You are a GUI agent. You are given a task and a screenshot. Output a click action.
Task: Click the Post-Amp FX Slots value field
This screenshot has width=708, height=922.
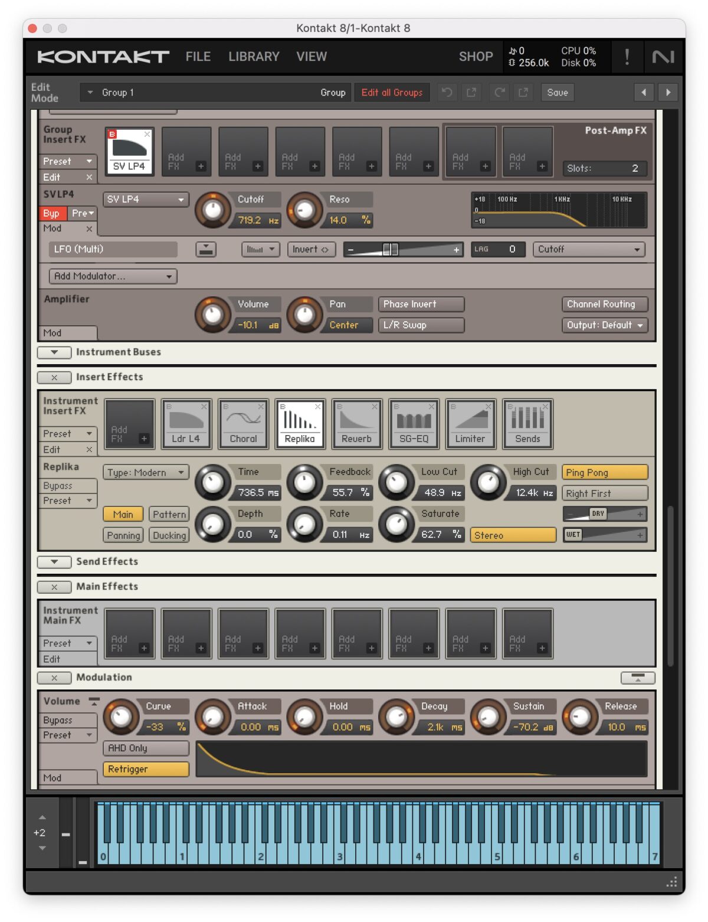[x=605, y=168]
